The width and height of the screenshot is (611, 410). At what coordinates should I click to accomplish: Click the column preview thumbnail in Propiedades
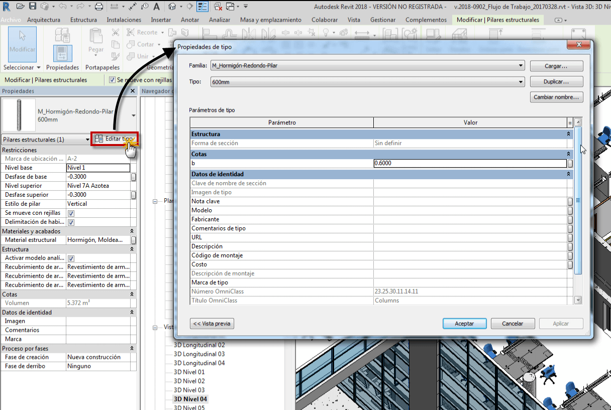pos(19,115)
